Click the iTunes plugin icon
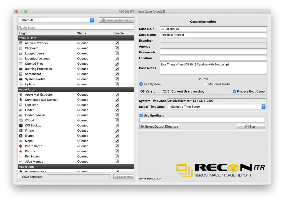The width and height of the screenshot is (284, 202). tap(21, 136)
